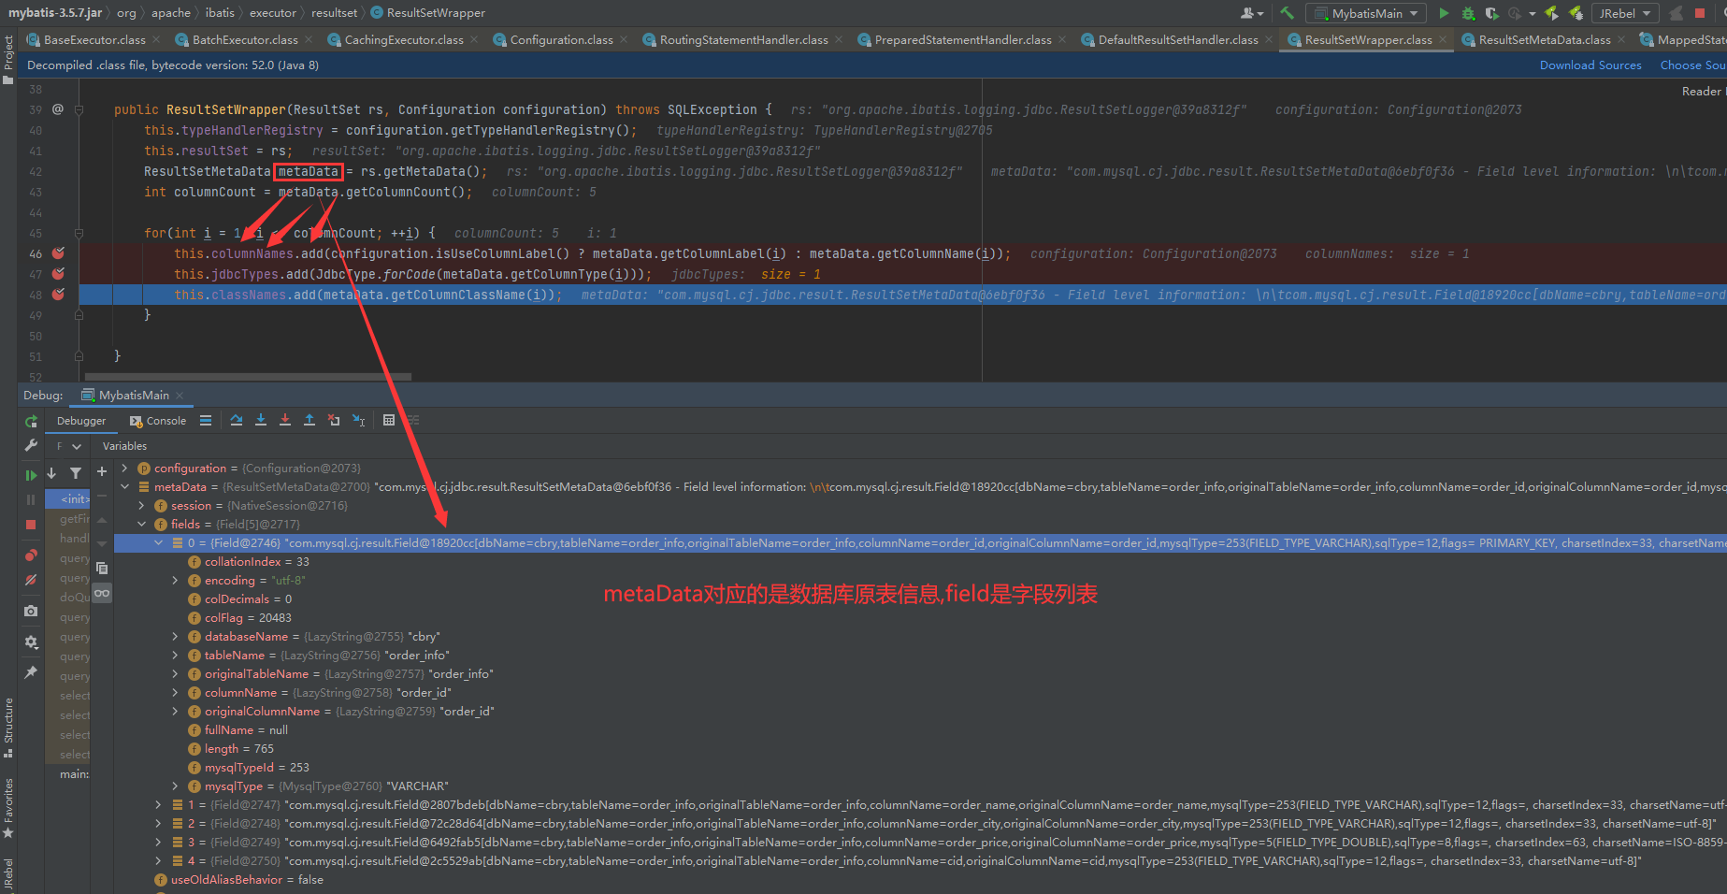Click Step Into blue down arrow
Image resolution: width=1727 pixels, height=894 pixels.
(261, 421)
